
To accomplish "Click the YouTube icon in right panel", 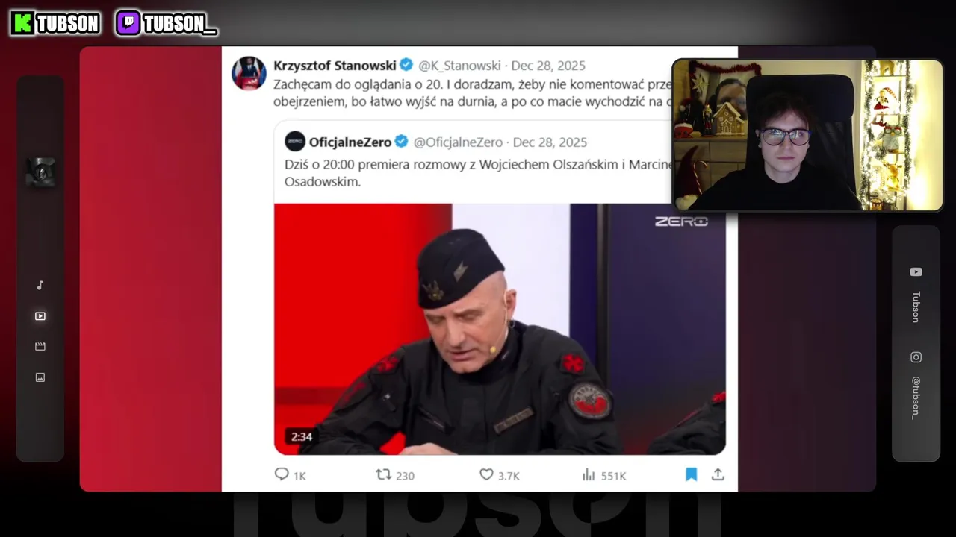I will tap(916, 272).
